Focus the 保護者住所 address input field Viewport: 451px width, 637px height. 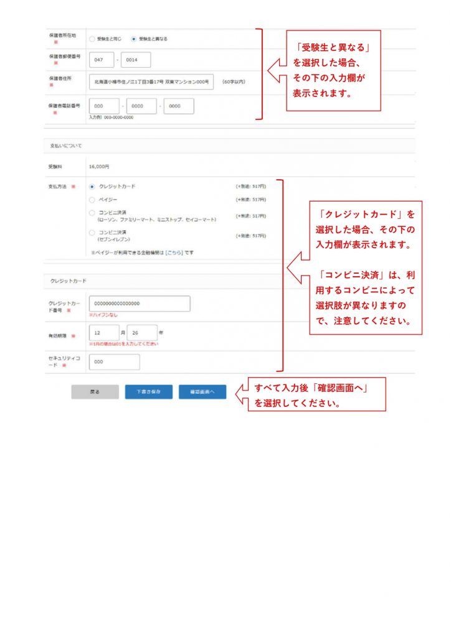pyautogui.click(x=151, y=81)
